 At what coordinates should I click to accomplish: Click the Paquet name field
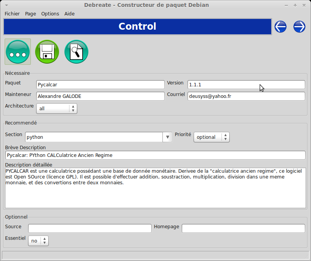(100, 84)
